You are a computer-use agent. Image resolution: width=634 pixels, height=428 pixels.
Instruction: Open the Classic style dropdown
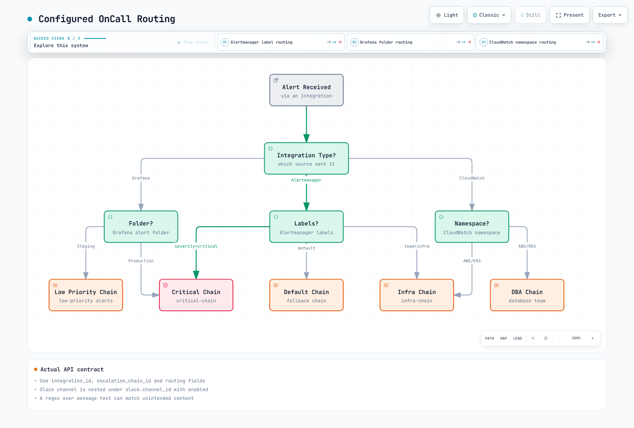tap(489, 15)
